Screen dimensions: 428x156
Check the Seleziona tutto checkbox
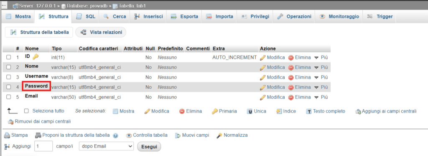(x=26, y=111)
